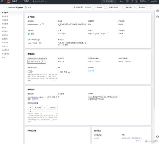Screen dimensions: 159x144
Task: Open the vpc-db-subnet link
Action: (132, 138)
